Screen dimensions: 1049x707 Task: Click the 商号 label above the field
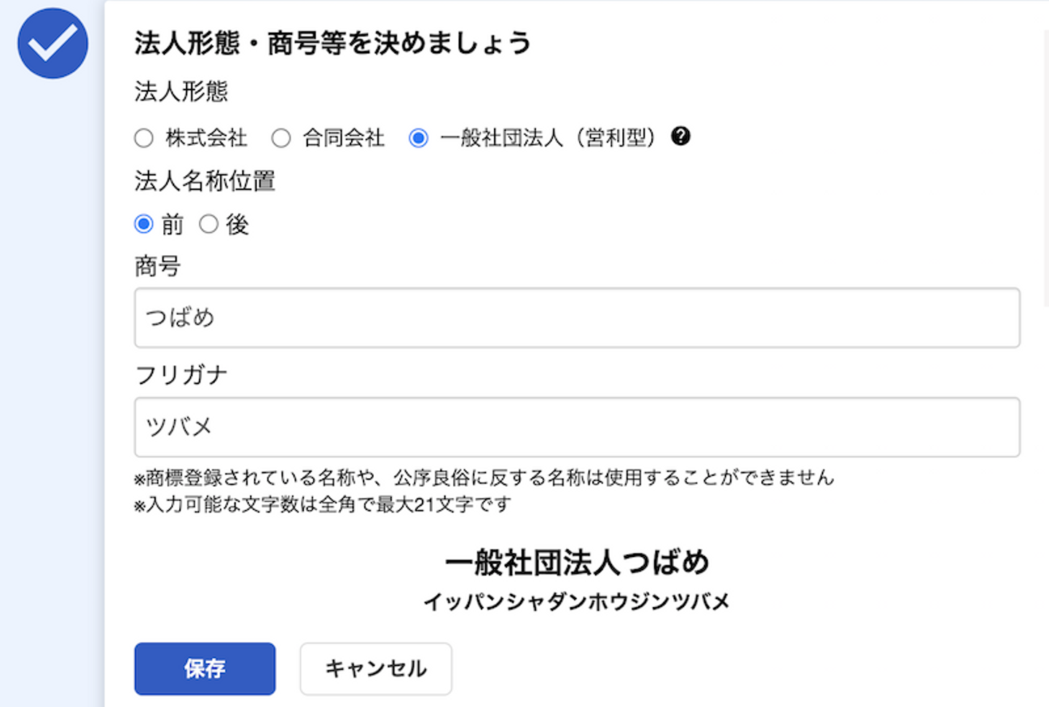click(x=157, y=267)
